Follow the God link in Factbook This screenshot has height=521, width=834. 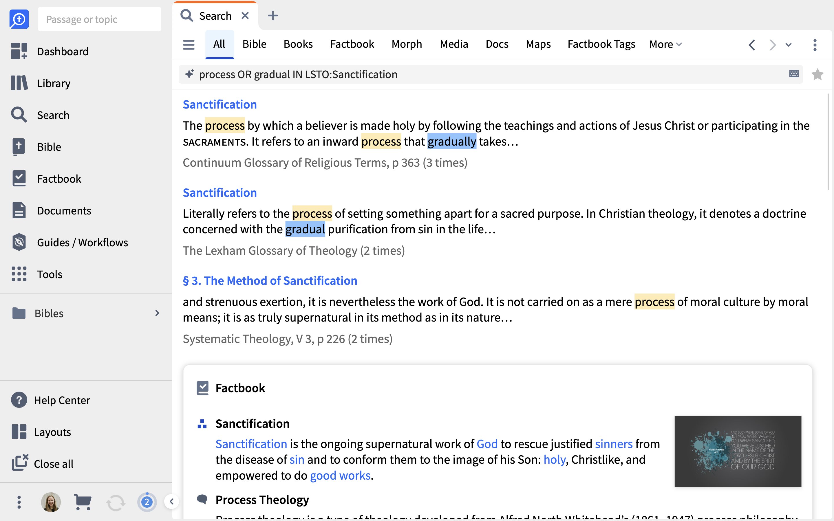click(487, 444)
